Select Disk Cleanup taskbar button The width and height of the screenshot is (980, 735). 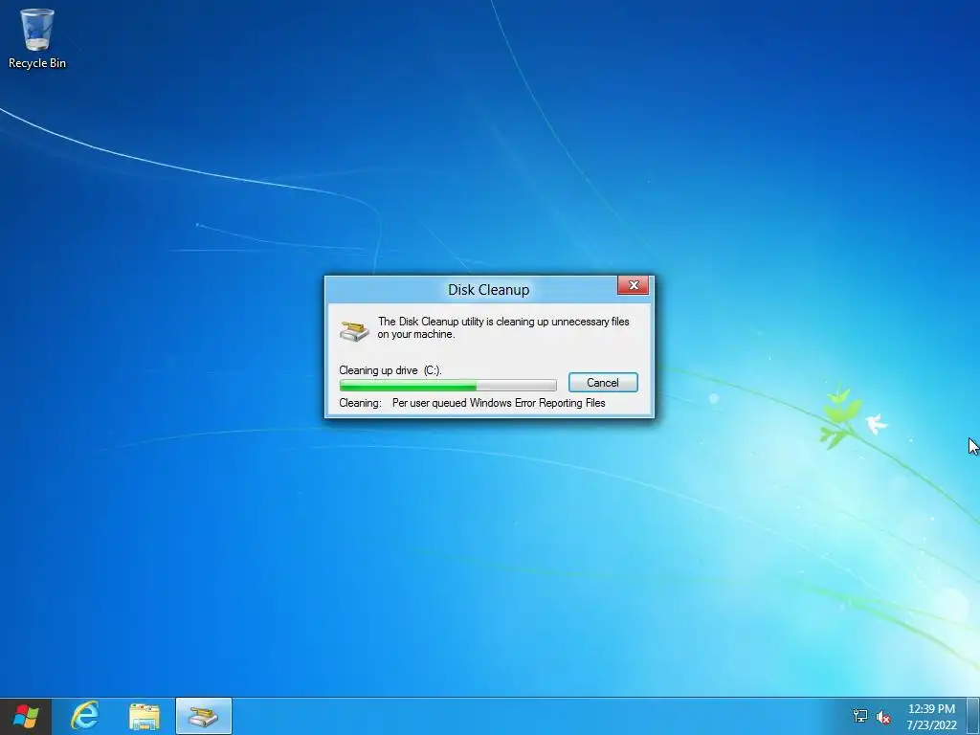pyautogui.click(x=204, y=716)
